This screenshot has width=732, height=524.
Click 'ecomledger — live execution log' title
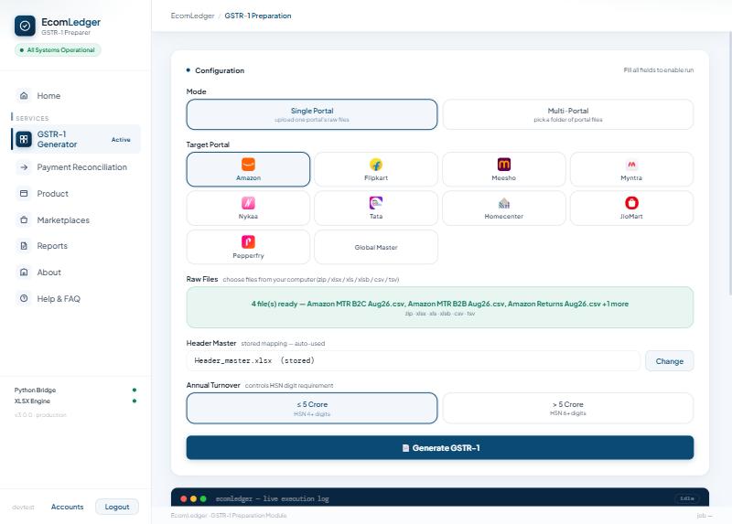pos(272,498)
